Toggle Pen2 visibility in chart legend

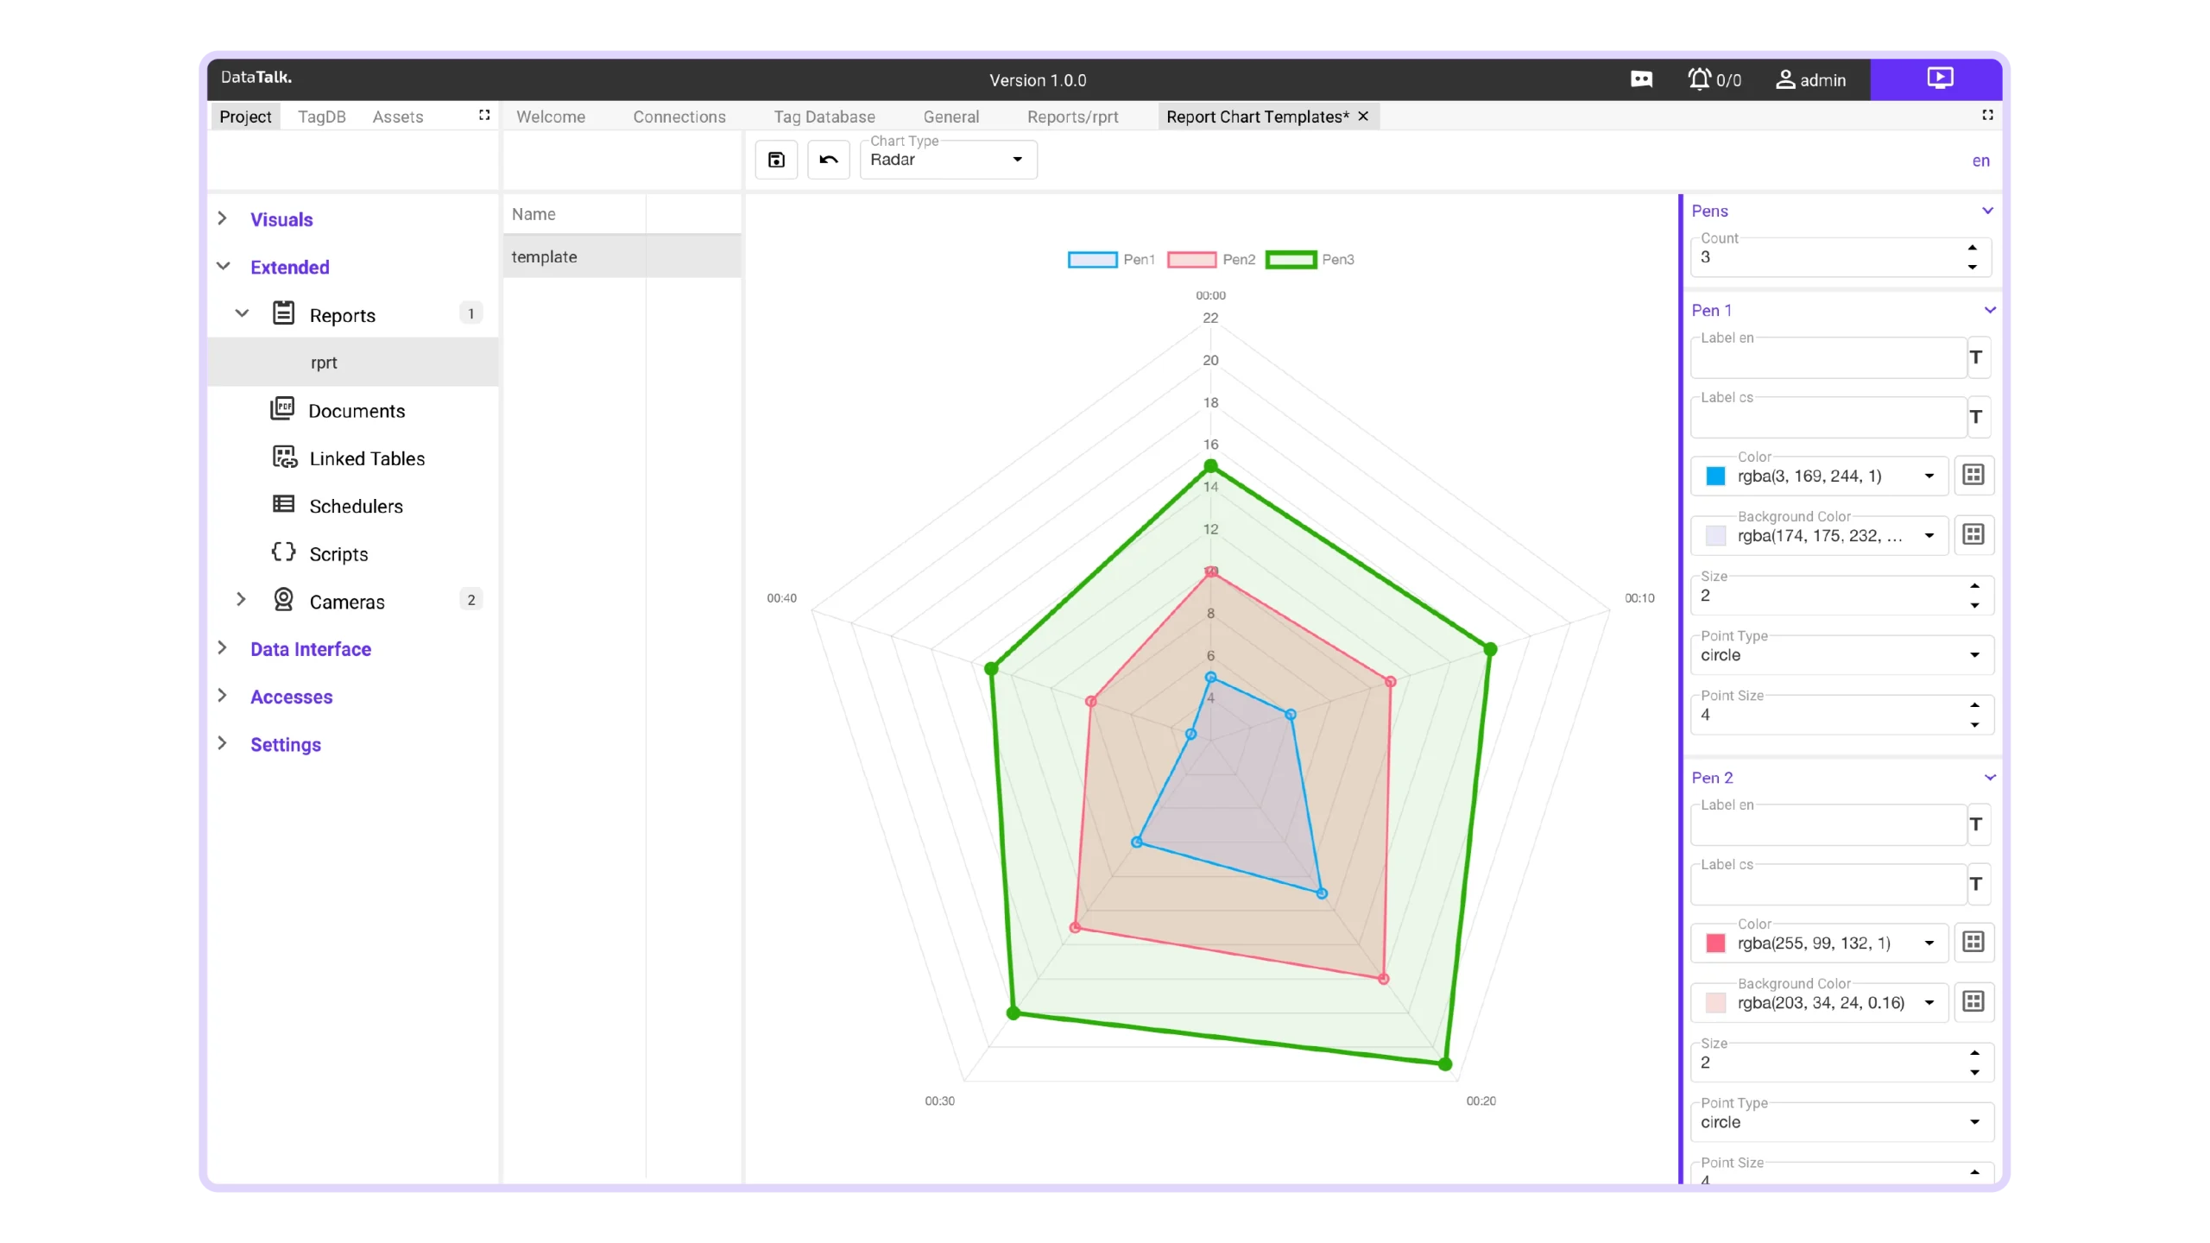point(1210,259)
